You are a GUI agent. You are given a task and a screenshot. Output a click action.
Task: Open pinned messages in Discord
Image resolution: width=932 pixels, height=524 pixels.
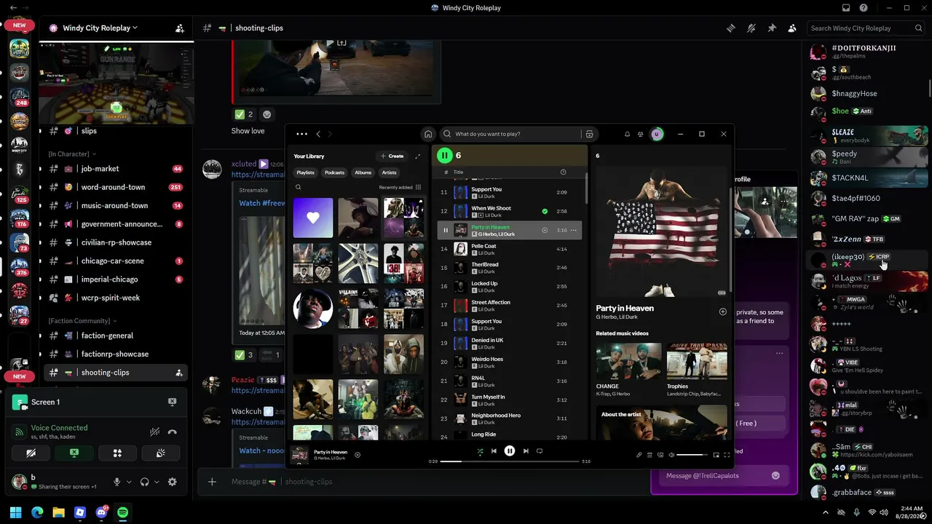point(772,28)
